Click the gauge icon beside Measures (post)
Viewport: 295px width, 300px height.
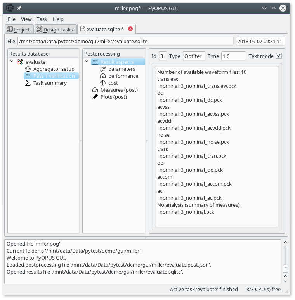(x=95, y=90)
